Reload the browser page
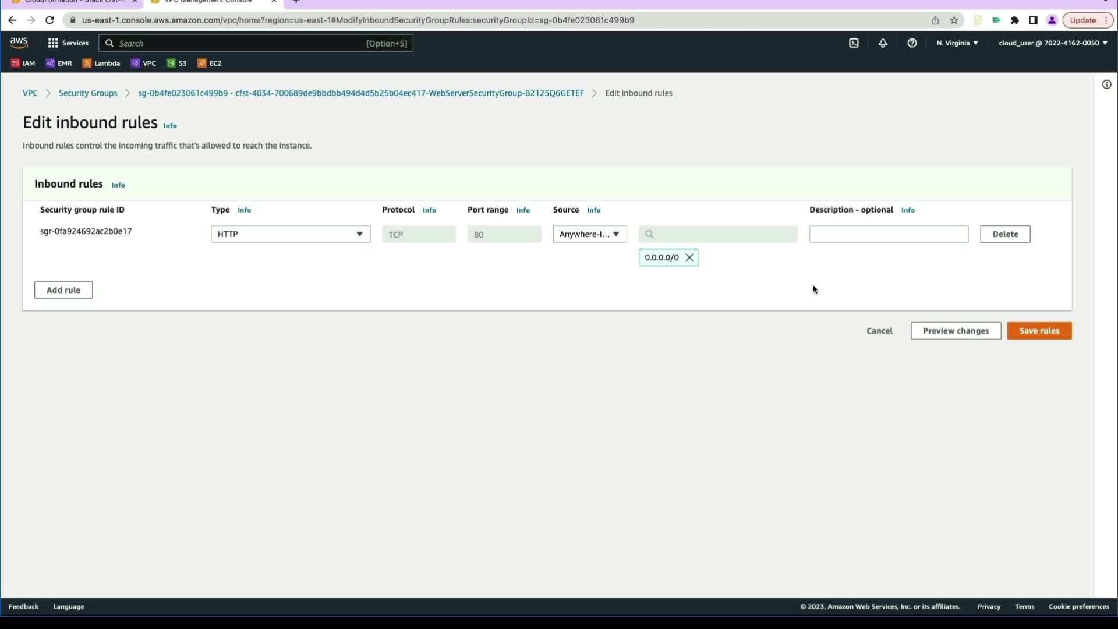 [49, 20]
